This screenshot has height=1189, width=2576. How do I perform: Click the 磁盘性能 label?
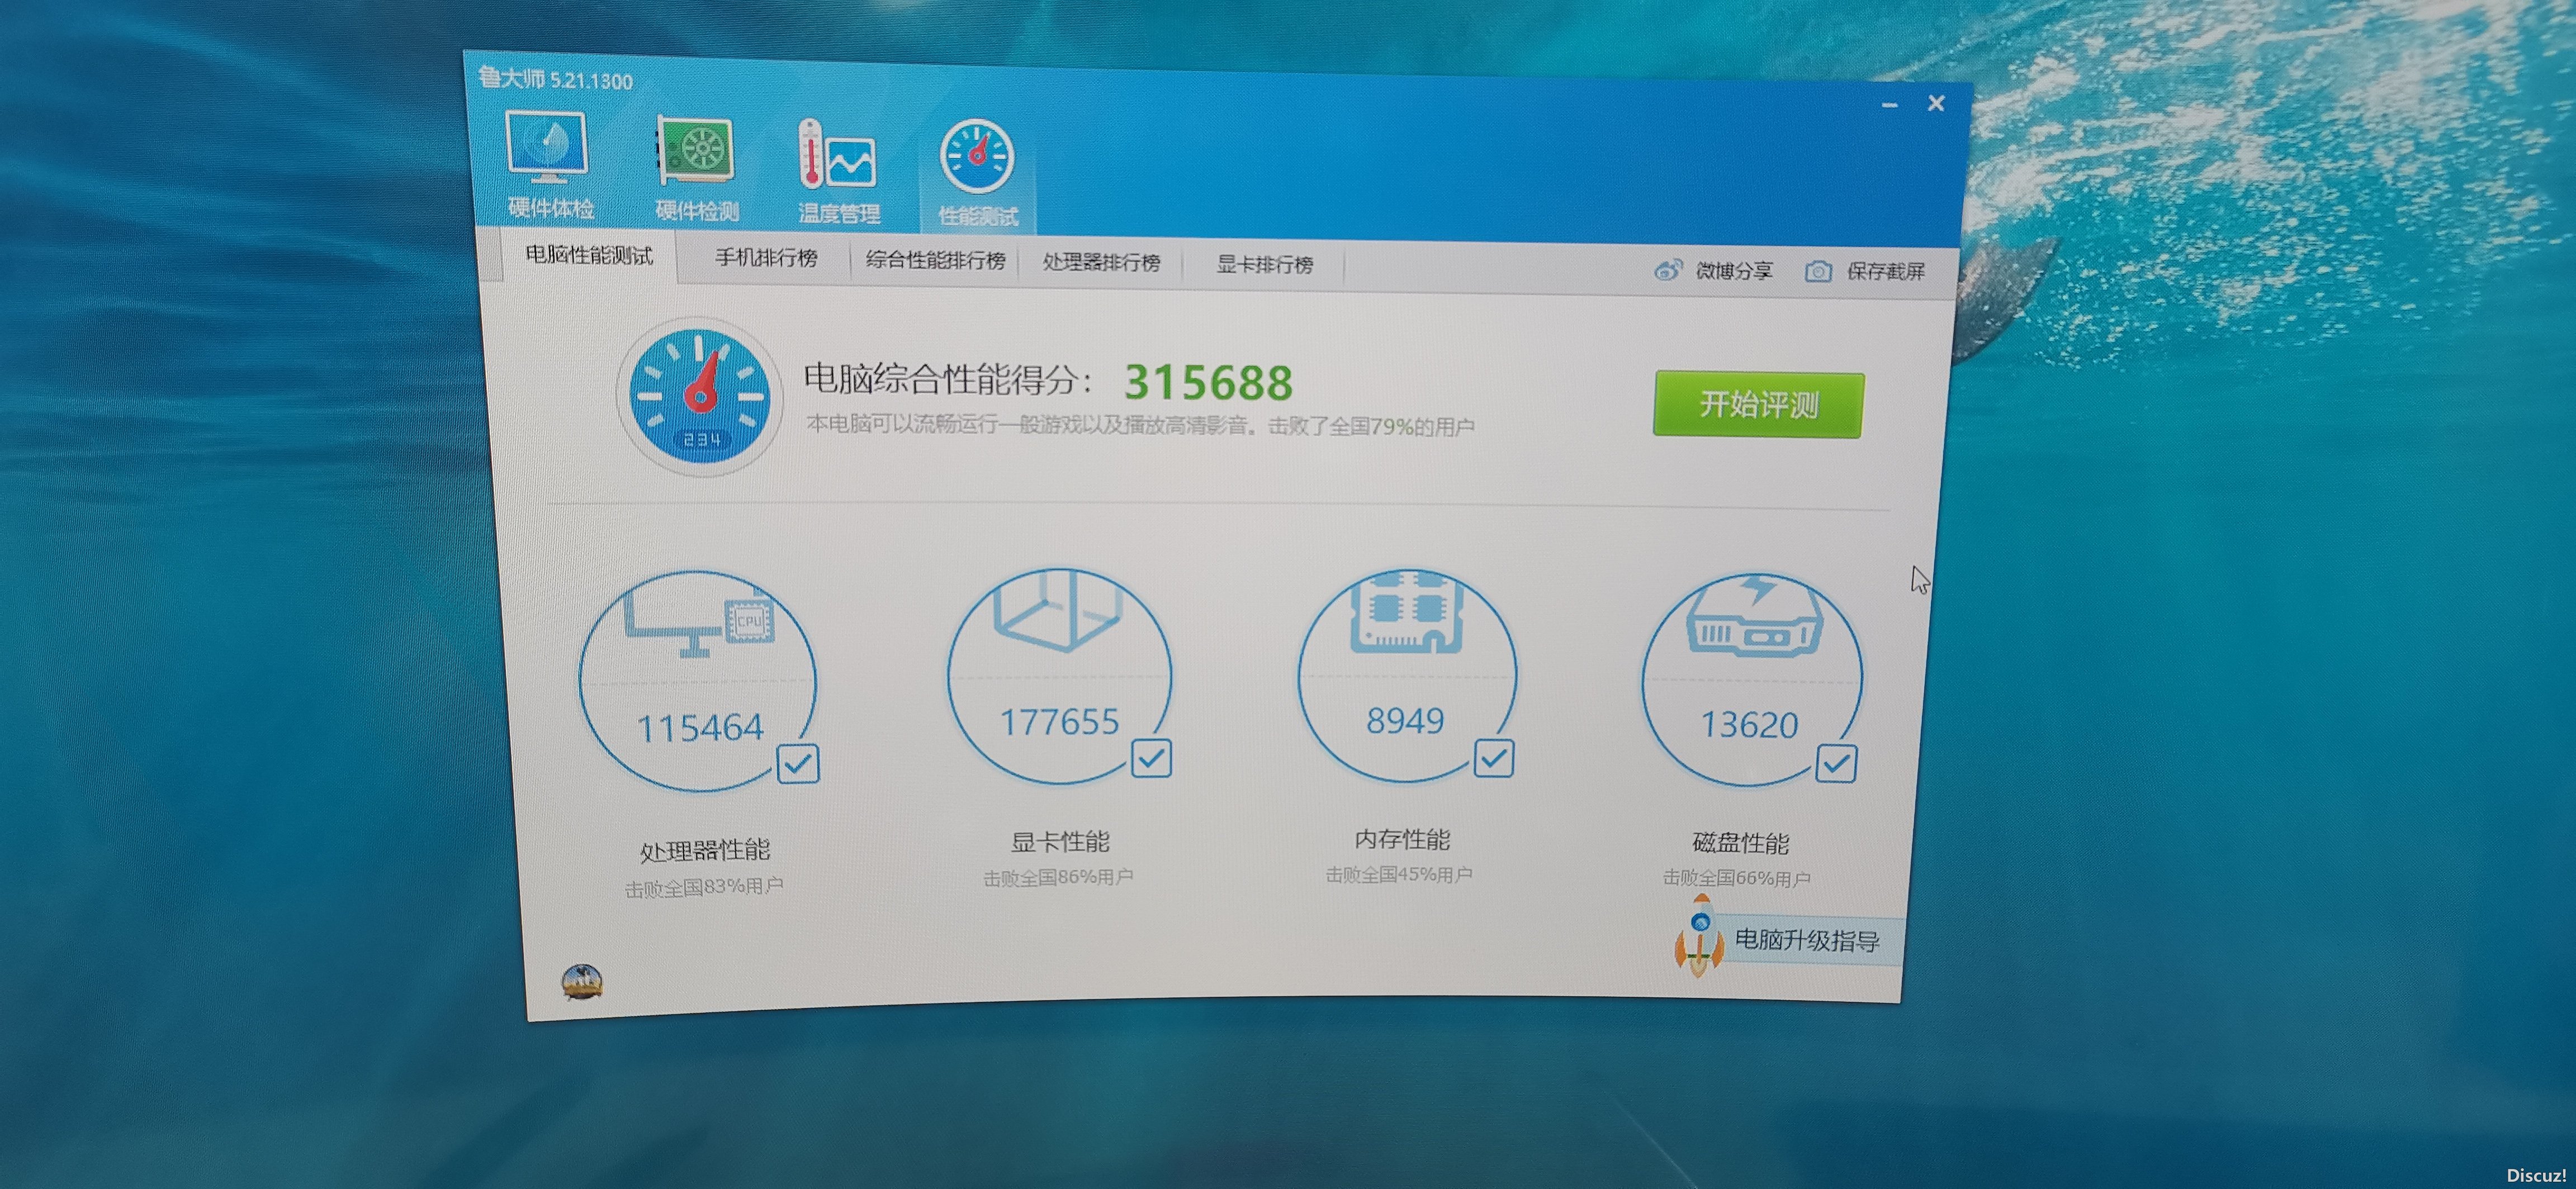pos(1741,844)
